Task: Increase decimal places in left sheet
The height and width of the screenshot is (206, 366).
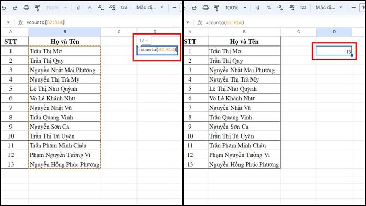Action: [112, 8]
